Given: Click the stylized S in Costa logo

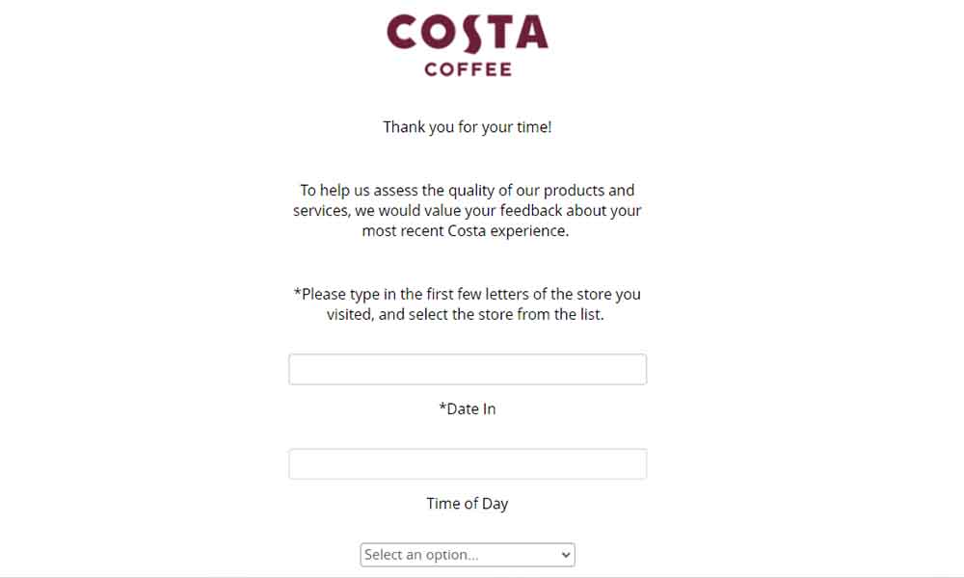Looking at the screenshot, I should tap(472, 33).
